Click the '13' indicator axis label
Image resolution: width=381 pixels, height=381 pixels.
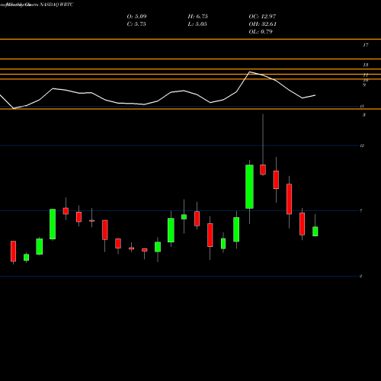tap(366, 65)
